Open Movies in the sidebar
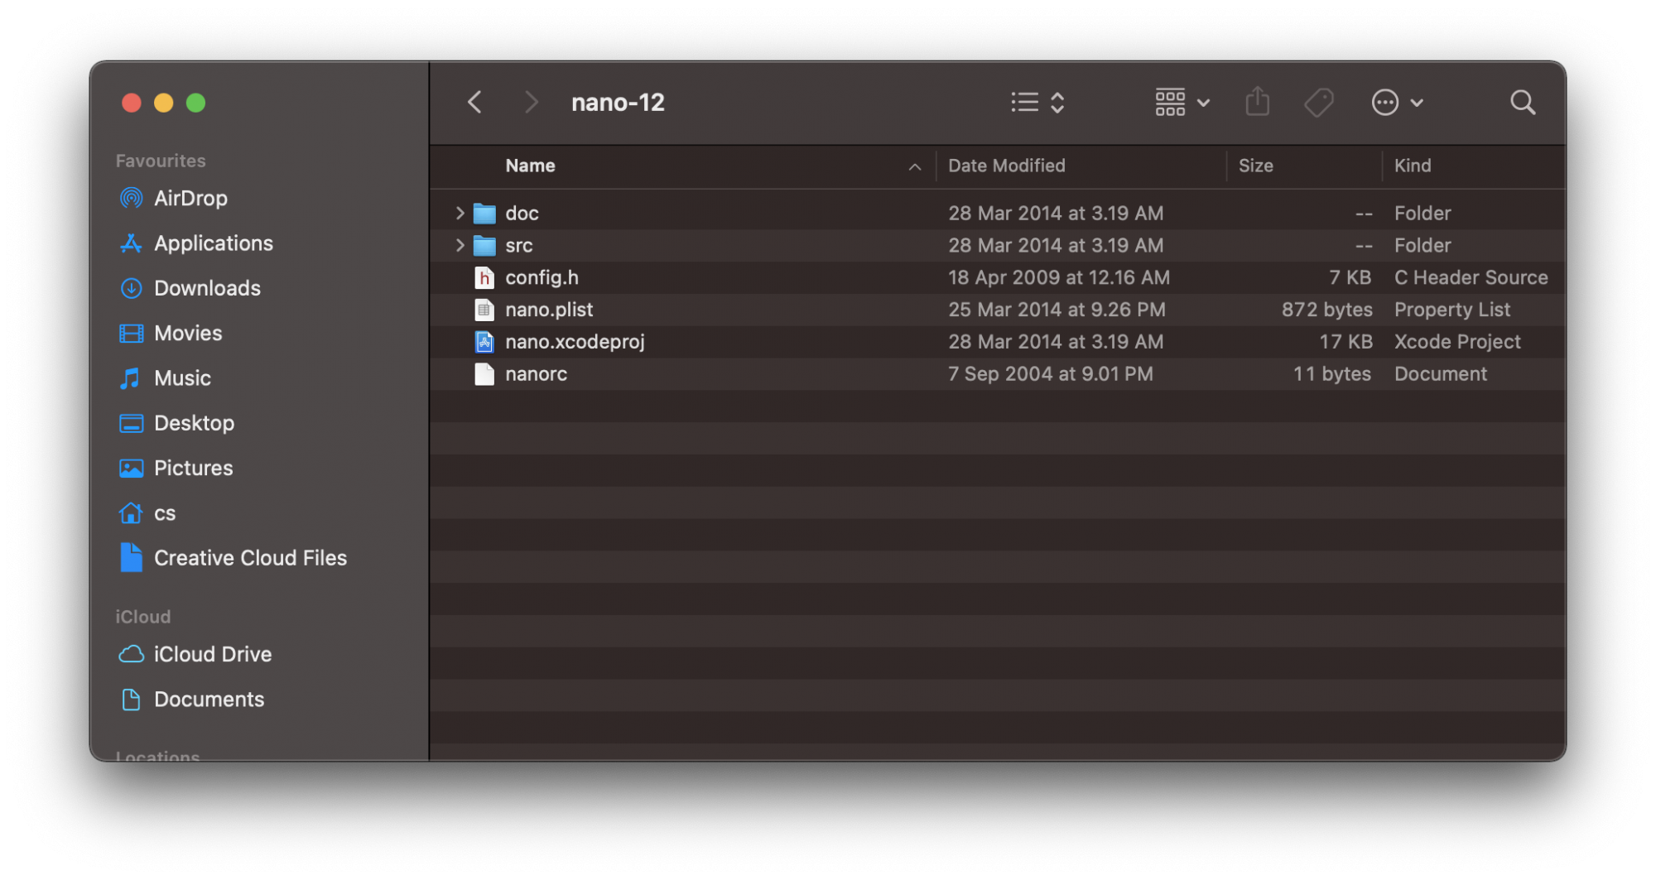Viewport: 1656px width, 880px height. pos(188,333)
